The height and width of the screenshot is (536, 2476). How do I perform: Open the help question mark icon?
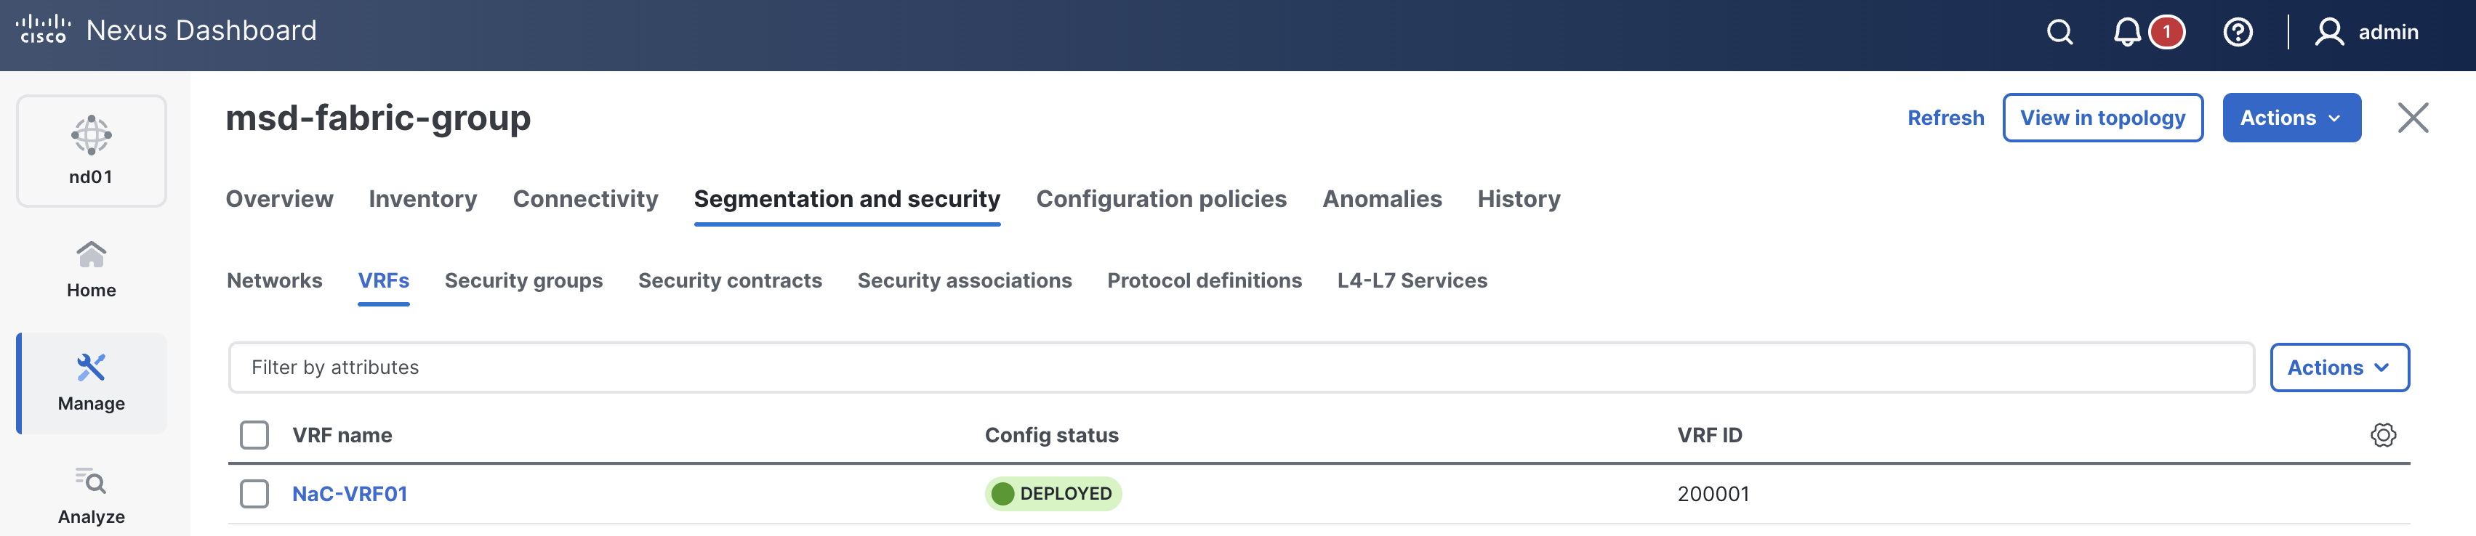[x=2237, y=33]
